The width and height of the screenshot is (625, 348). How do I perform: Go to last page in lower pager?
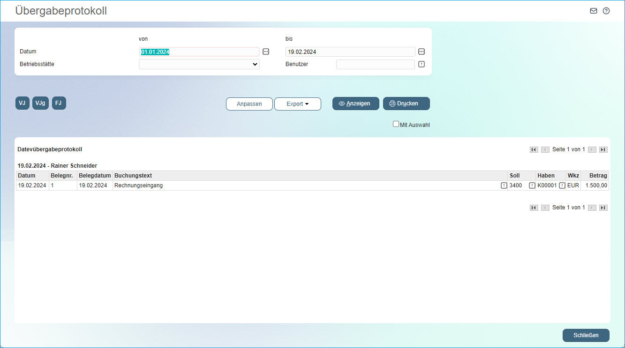[603, 208]
